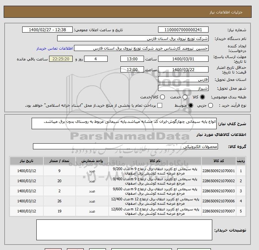Select product code 2286500921070003
The image size is (259, 250).
pyautogui.click(x=219, y=191)
